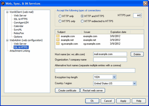Click the Delete button

(137, 54)
